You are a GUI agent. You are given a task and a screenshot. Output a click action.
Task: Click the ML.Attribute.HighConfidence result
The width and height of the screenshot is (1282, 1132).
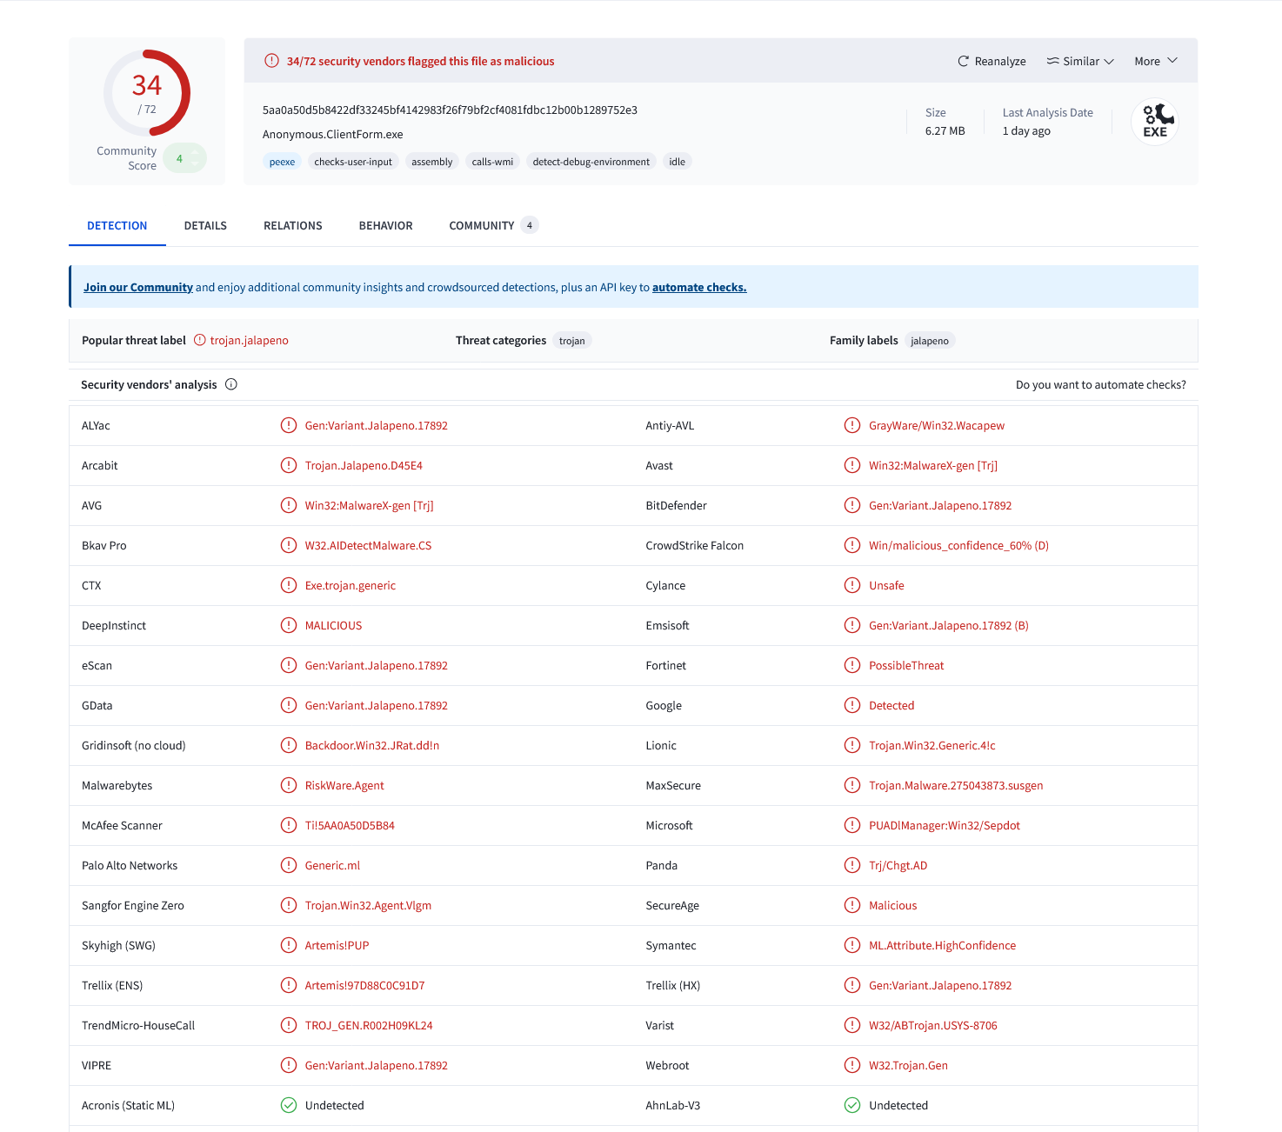[943, 945]
